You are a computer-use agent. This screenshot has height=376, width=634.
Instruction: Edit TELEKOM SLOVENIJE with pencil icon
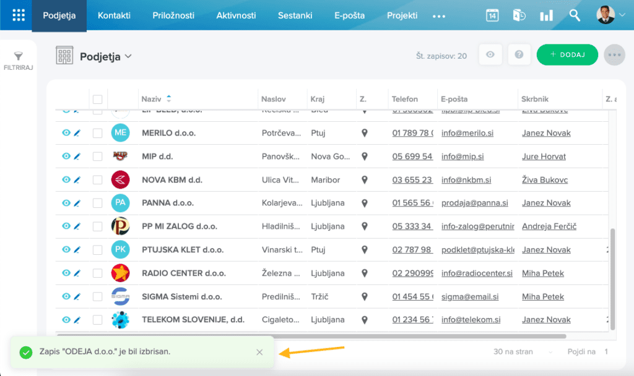77,320
